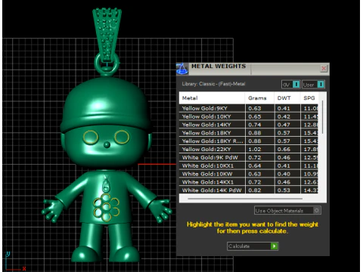Select the Yellow Gold:9KY row
The width and height of the screenshot is (363, 272).
tap(249, 108)
